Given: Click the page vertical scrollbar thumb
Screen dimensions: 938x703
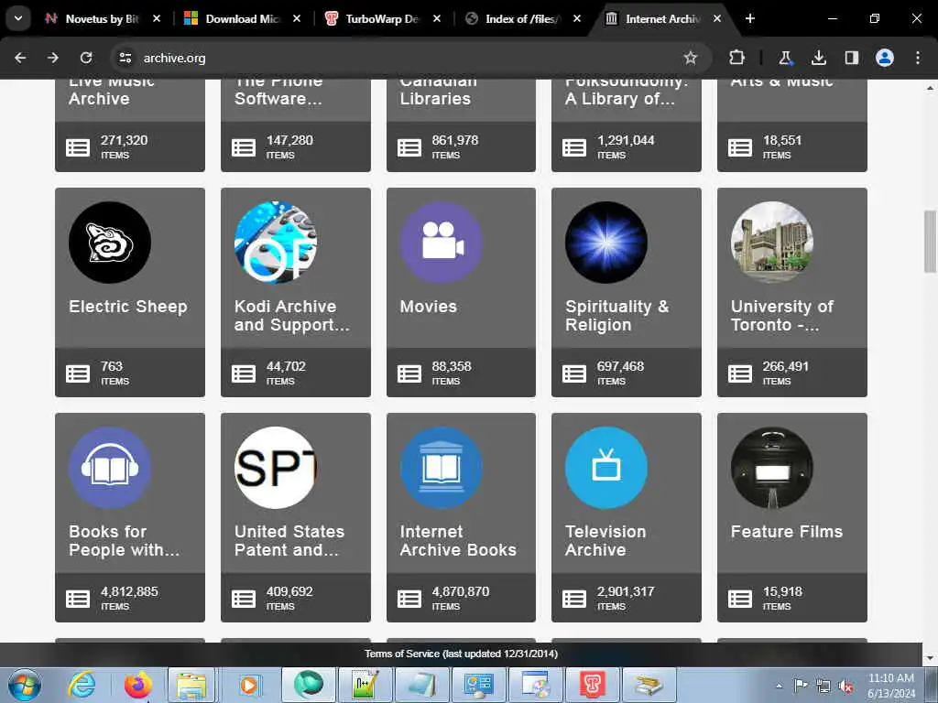Looking at the screenshot, I should 931,241.
